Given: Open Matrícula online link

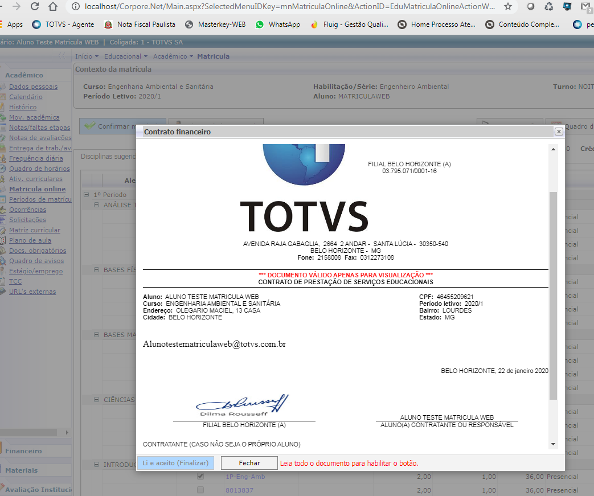Looking at the screenshot, I should click(37, 189).
